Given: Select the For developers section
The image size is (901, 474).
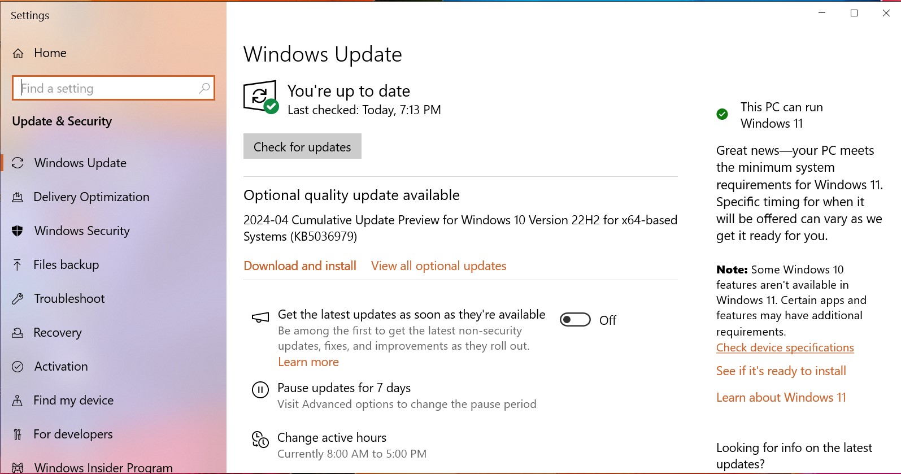Looking at the screenshot, I should coord(73,434).
